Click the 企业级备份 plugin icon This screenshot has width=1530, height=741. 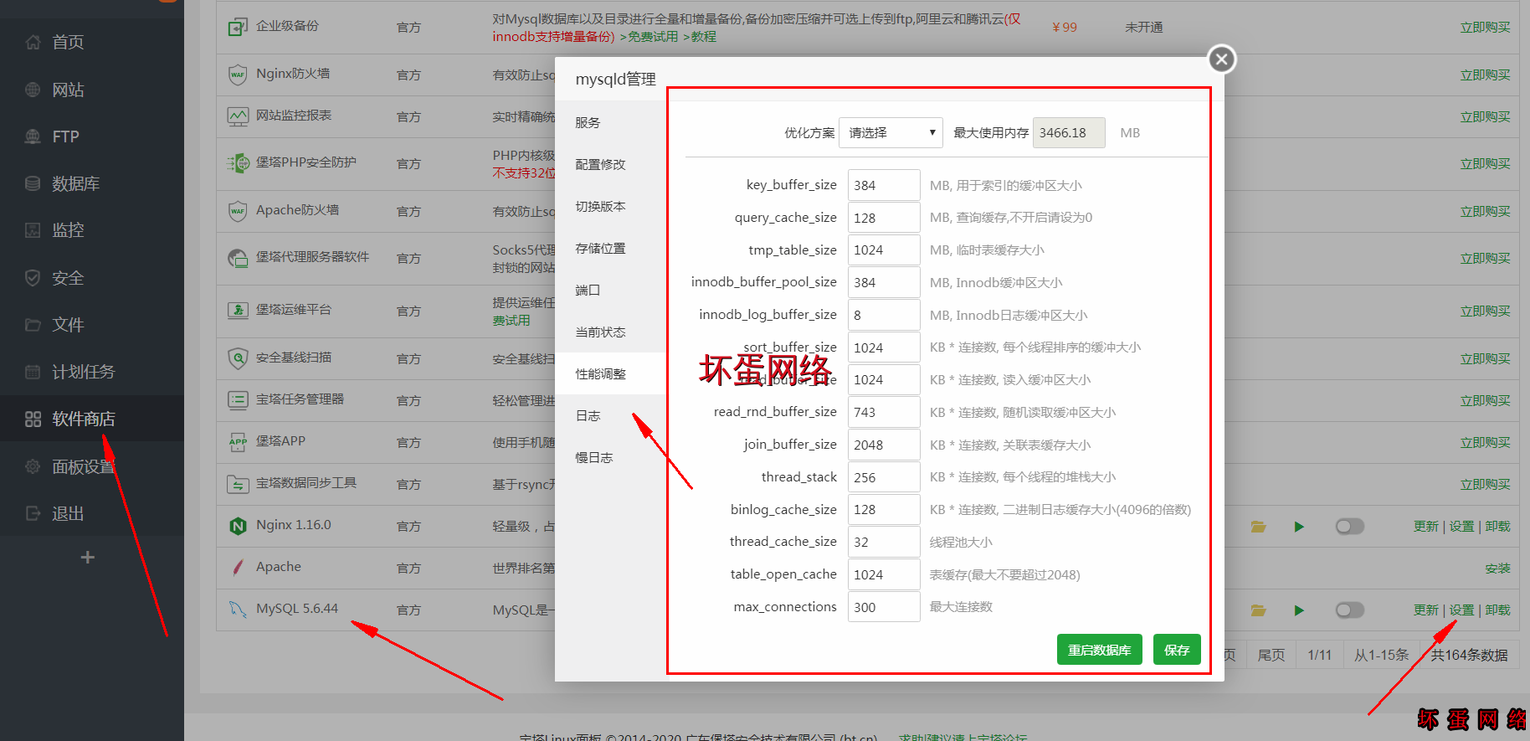coord(238,27)
